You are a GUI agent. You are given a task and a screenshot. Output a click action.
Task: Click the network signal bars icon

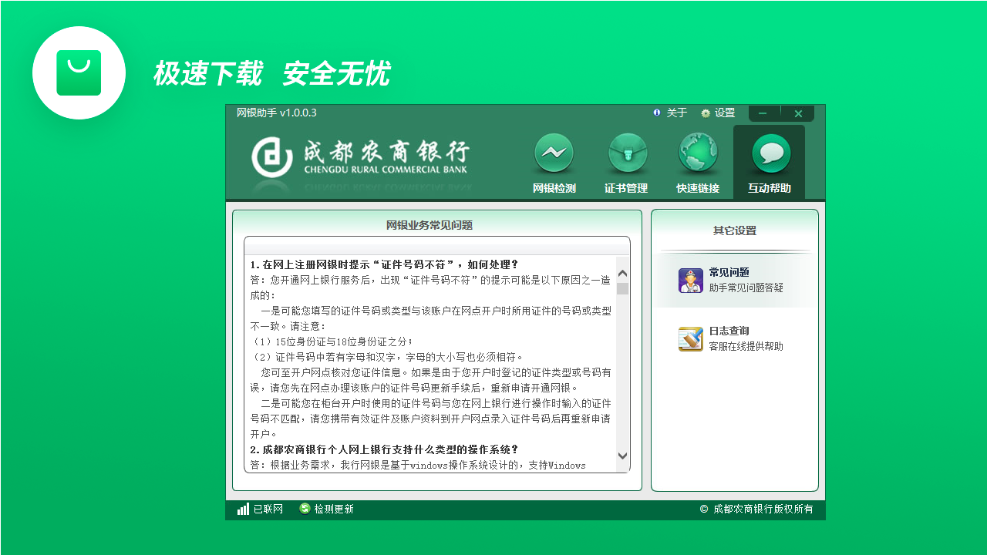click(x=241, y=509)
